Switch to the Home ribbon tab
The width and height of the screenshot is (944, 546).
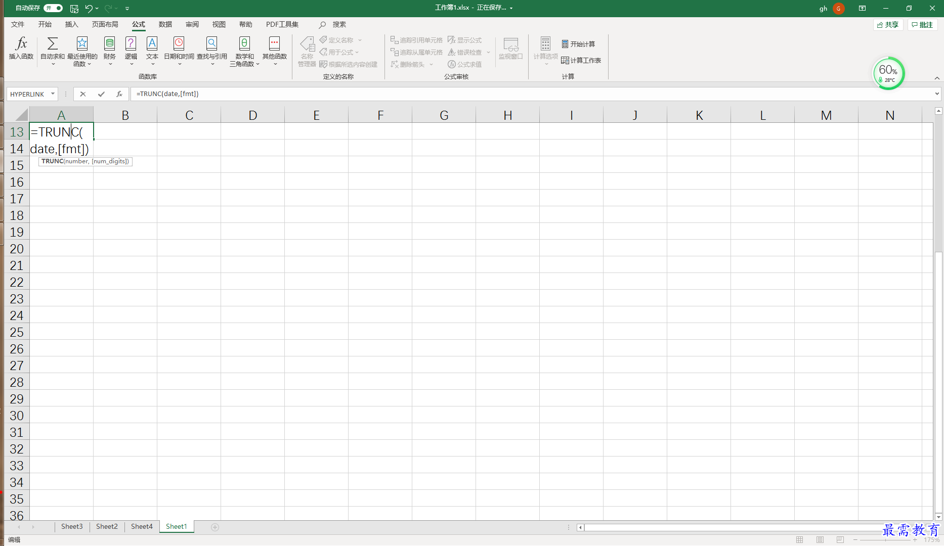(45, 24)
